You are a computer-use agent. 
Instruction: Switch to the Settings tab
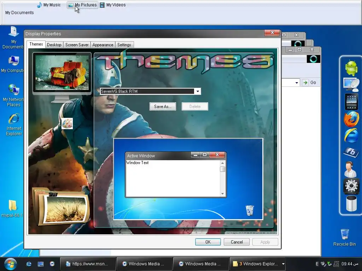[124, 45]
